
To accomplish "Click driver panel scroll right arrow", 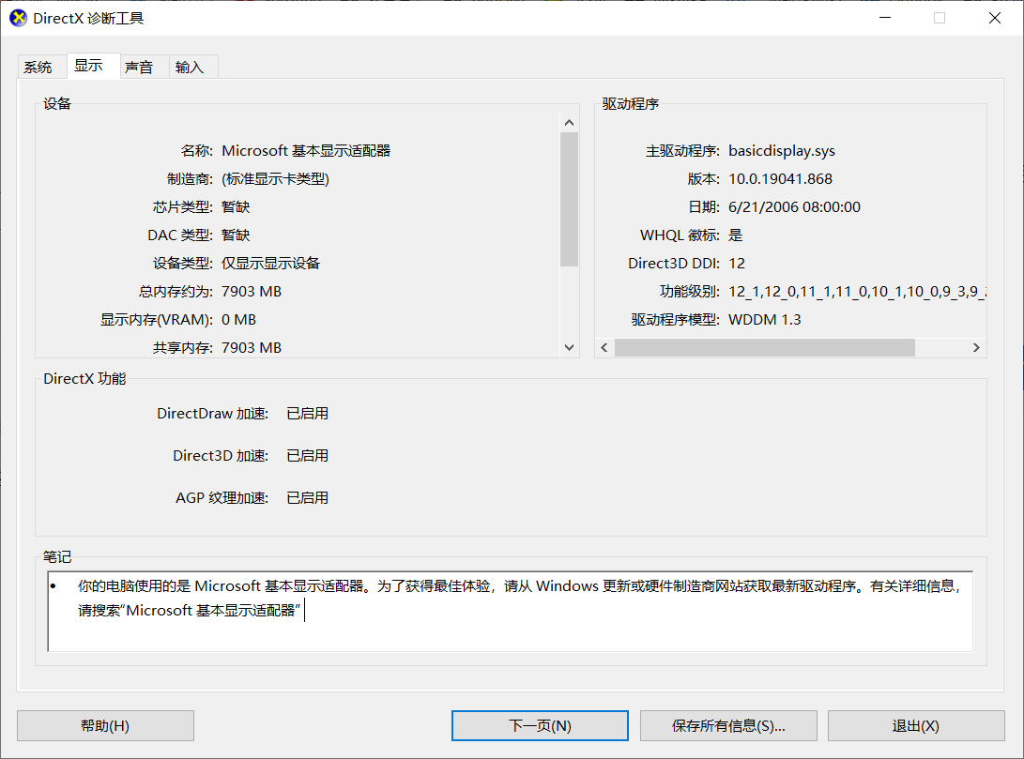I will [976, 348].
